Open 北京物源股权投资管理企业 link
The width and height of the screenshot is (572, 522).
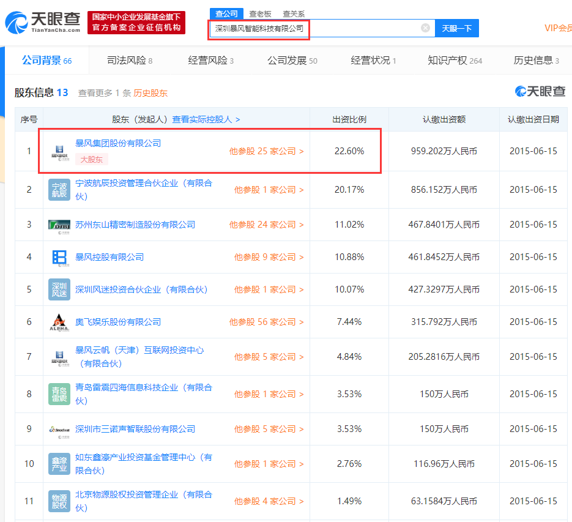point(144,501)
